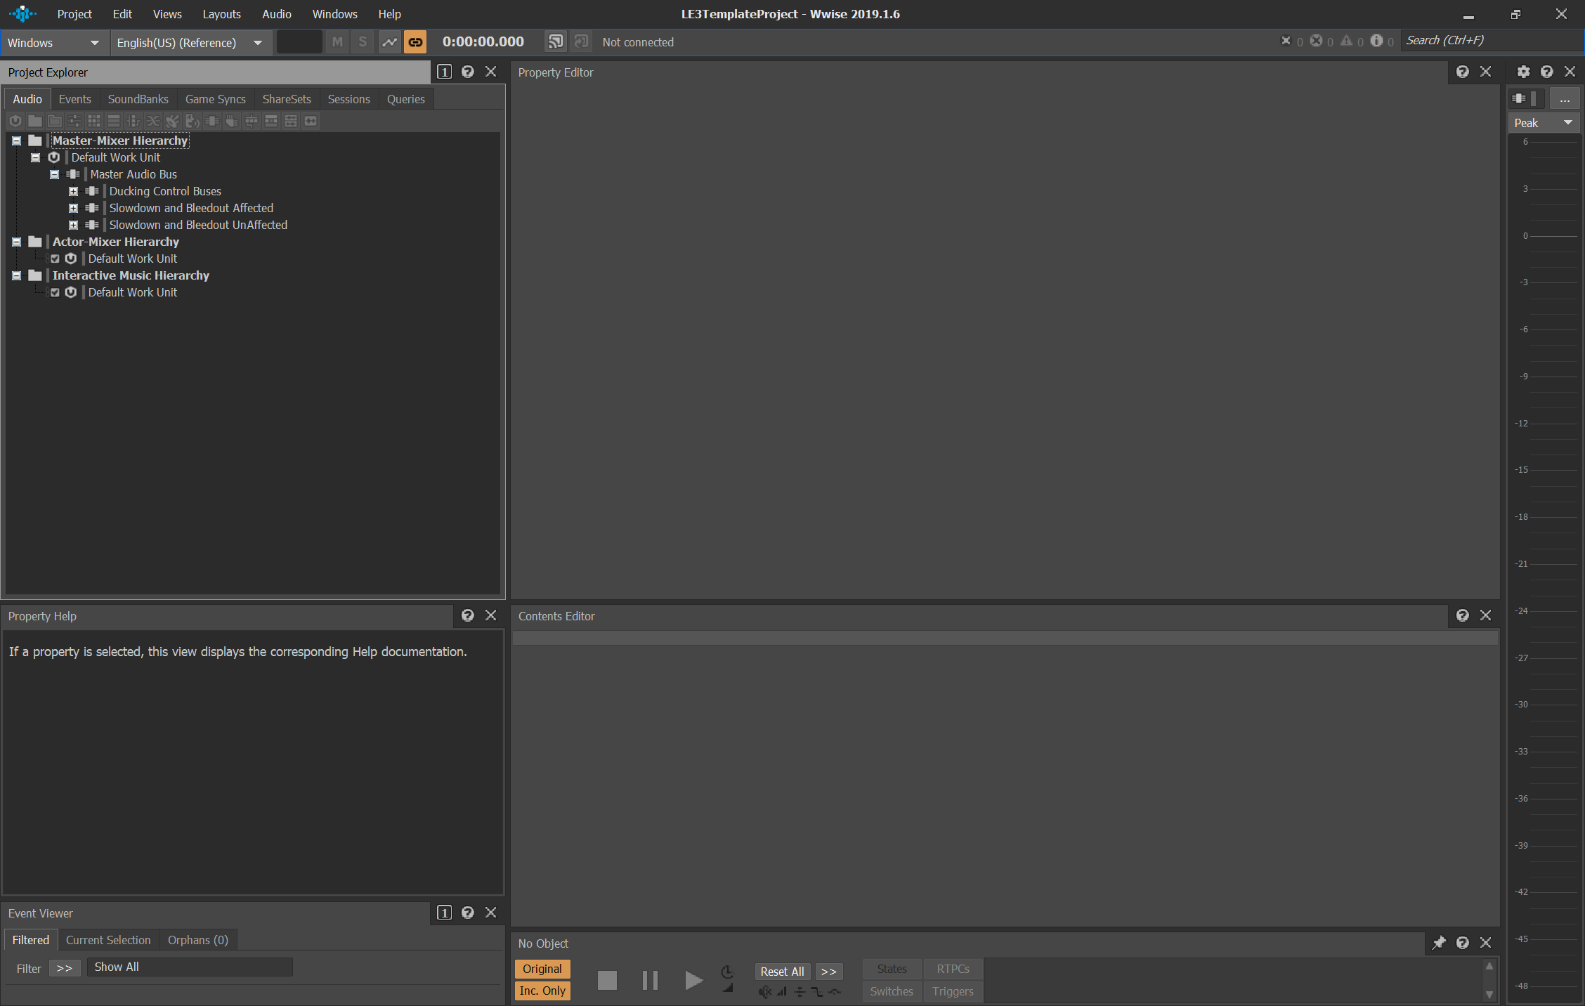This screenshot has width=1585, height=1006.
Task: Click the Switch Container grid toolbar icon
Action: coord(94,121)
